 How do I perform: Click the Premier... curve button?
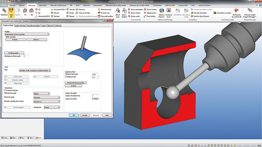click(x=16, y=40)
